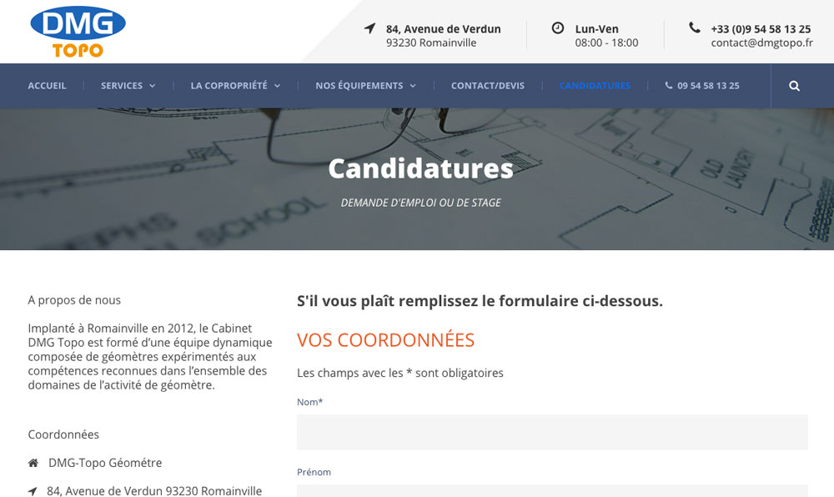Image resolution: width=834 pixels, height=497 pixels.
Task: Click the +33 (0)9 54 58 13 25 number
Action: coord(761,29)
